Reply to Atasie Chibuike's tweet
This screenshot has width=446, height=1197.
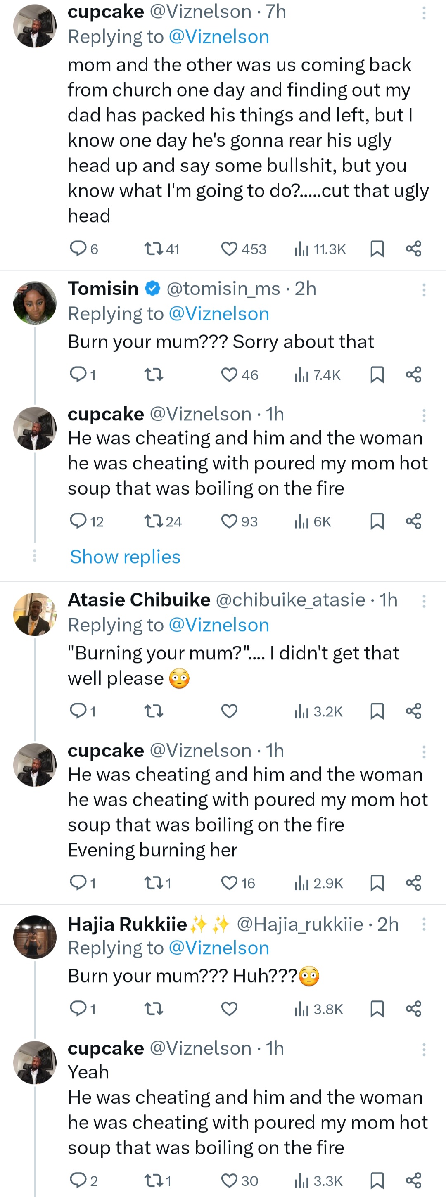click(78, 711)
